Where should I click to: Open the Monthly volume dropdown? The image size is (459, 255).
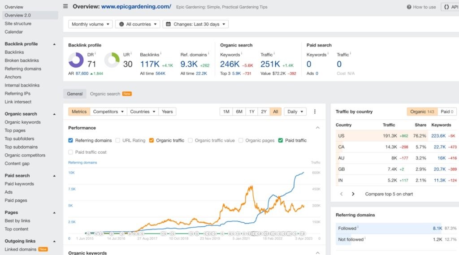90,24
